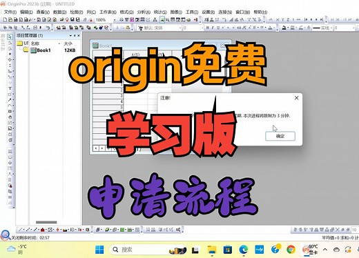Click the Move to First column icon
The width and height of the screenshot is (359, 258).
(x=306, y=20)
